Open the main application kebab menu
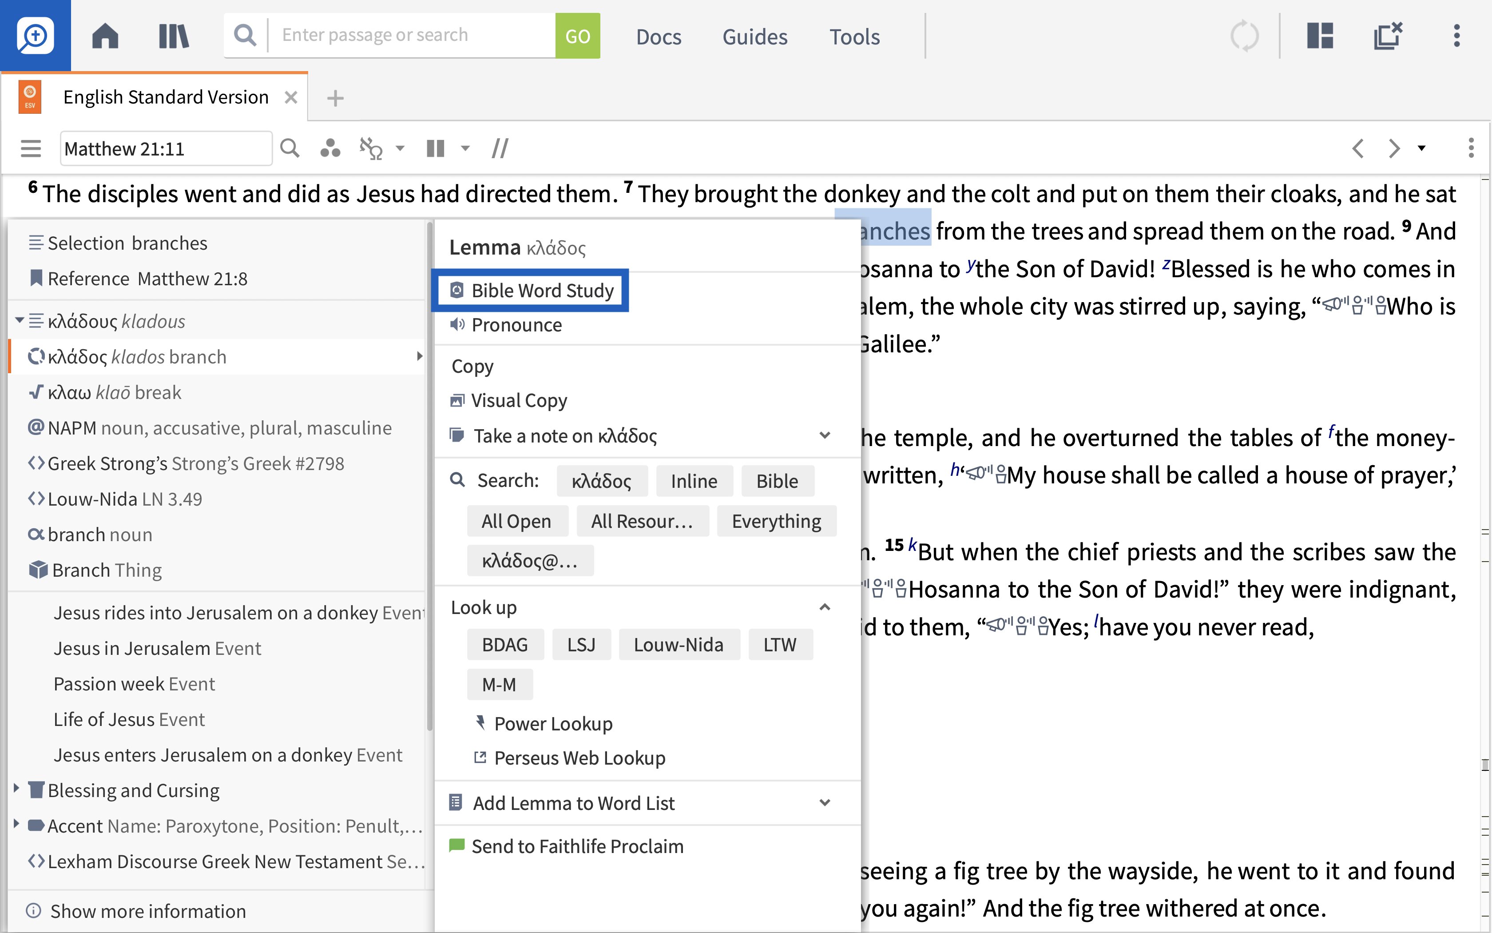 pos(1456,36)
